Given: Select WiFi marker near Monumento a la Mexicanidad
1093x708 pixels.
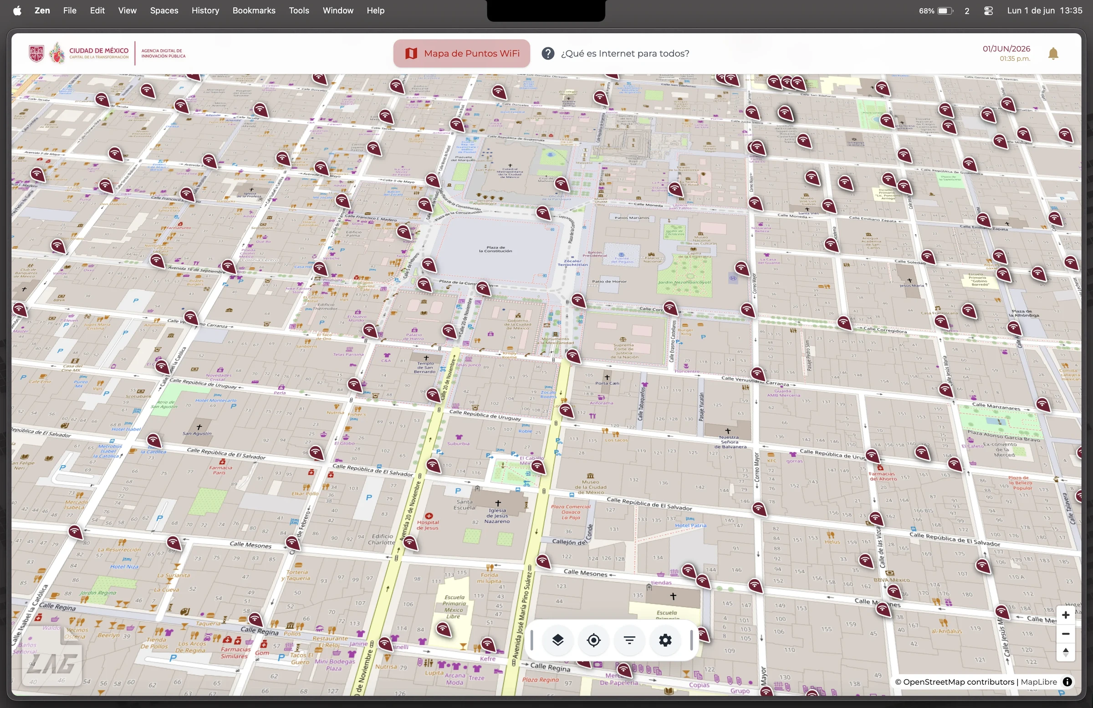Looking at the screenshot, I should tap(572, 356).
